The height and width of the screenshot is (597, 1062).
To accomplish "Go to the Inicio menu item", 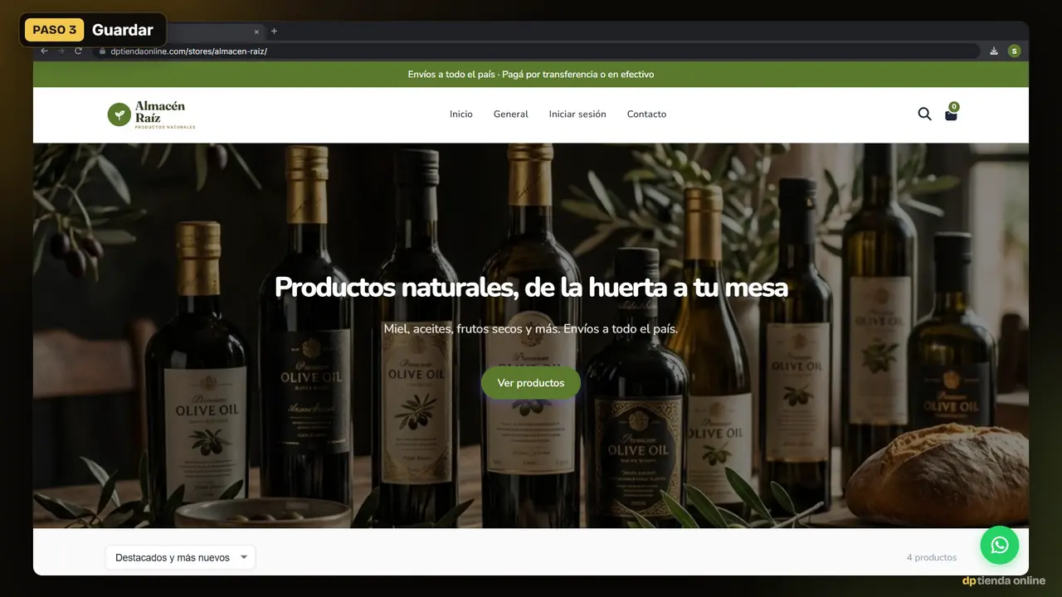I will [x=461, y=114].
